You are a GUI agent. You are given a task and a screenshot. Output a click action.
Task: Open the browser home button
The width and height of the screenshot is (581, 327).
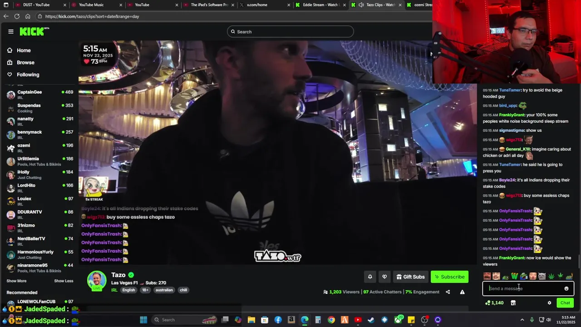click(x=28, y=16)
